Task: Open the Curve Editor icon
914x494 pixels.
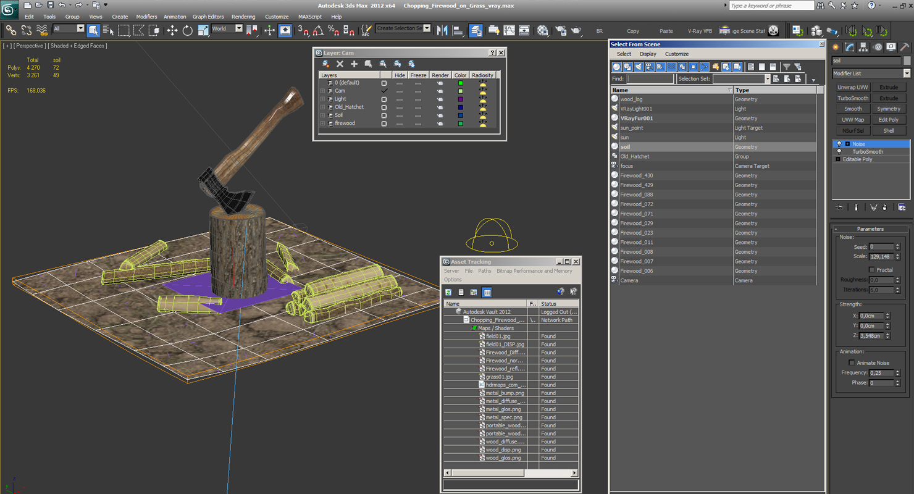Action: pos(509,30)
